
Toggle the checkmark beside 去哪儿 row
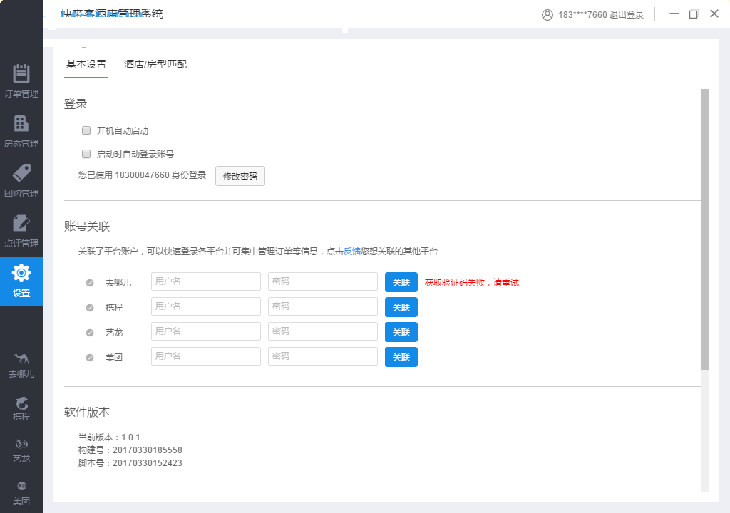coord(89,281)
